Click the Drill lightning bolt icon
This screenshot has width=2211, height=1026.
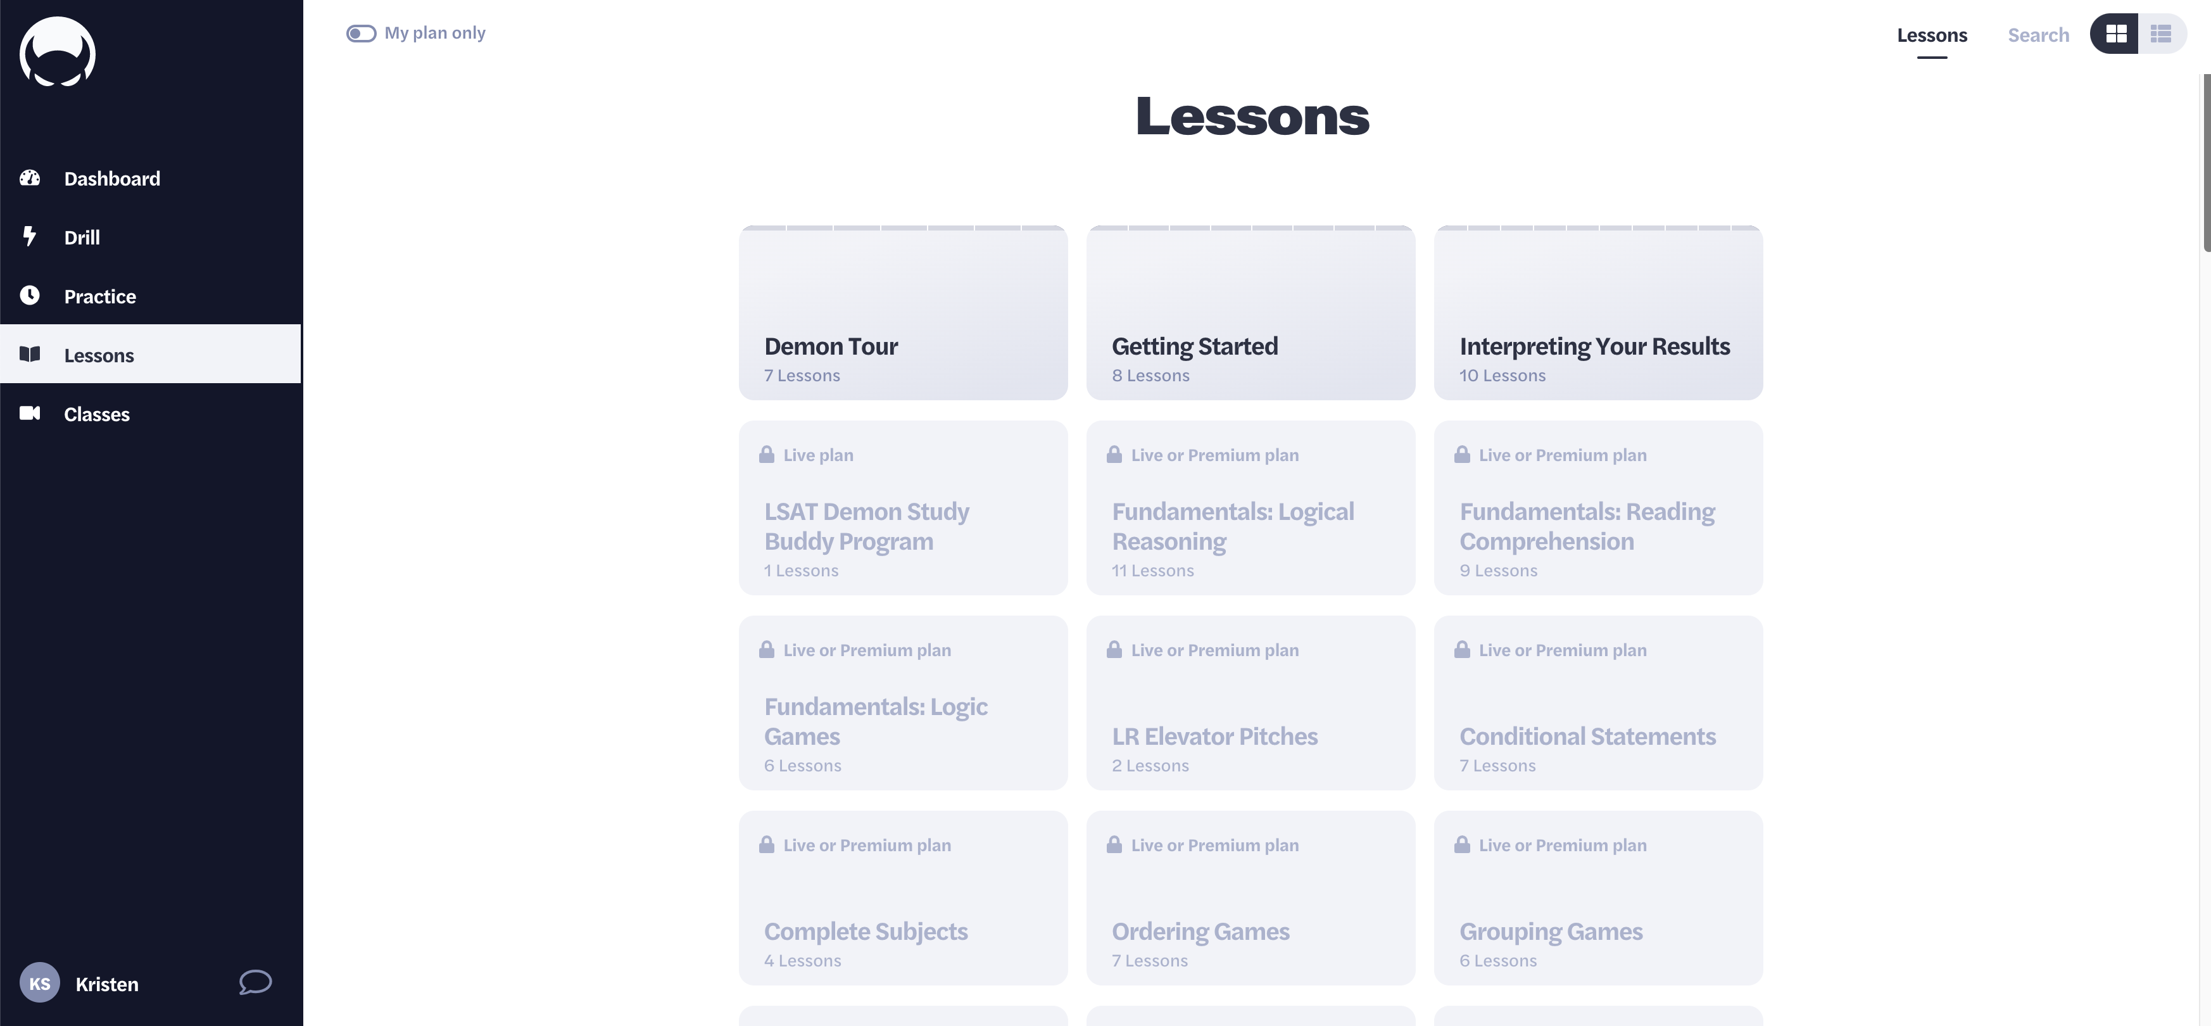30,236
